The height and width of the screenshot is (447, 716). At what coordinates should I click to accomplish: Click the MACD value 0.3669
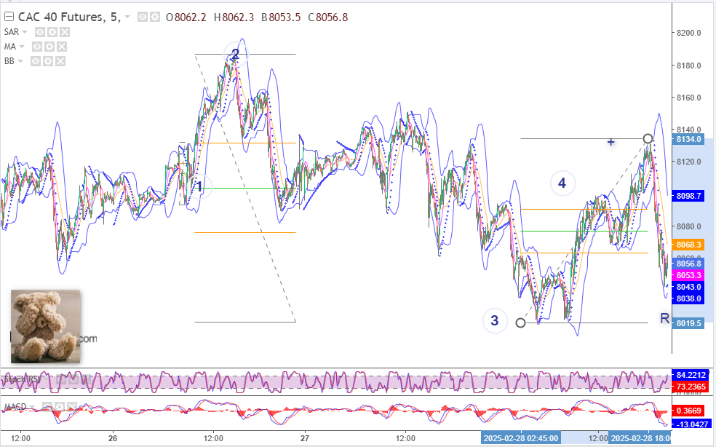[x=688, y=411]
